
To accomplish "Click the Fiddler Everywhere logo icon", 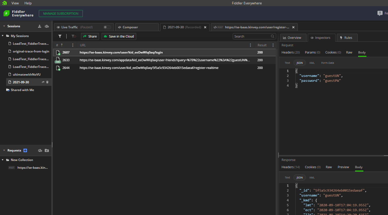I will pos(6,13).
